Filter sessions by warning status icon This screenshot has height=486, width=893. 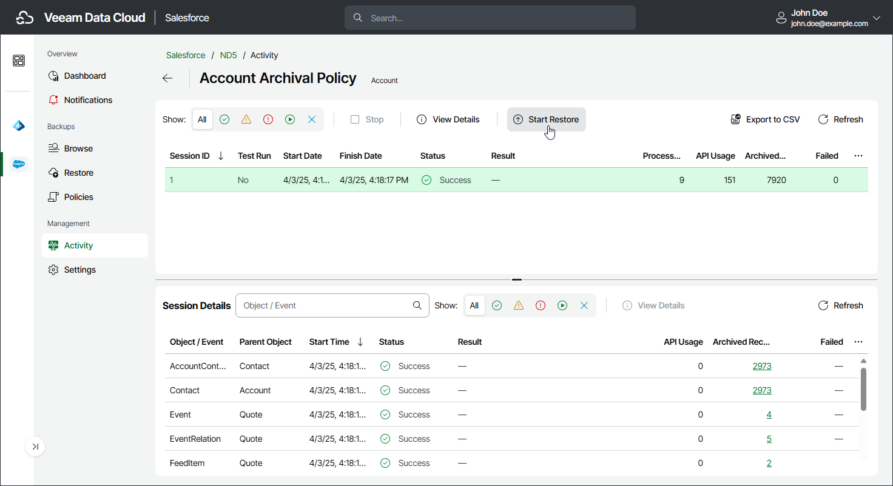pyautogui.click(x=246, y=119)
